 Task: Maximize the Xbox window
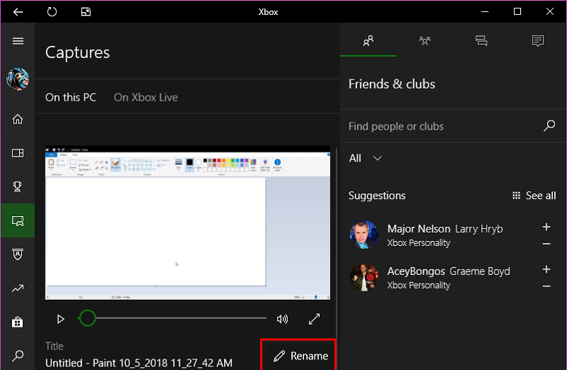pyautogui.click(x=517, y=12)
